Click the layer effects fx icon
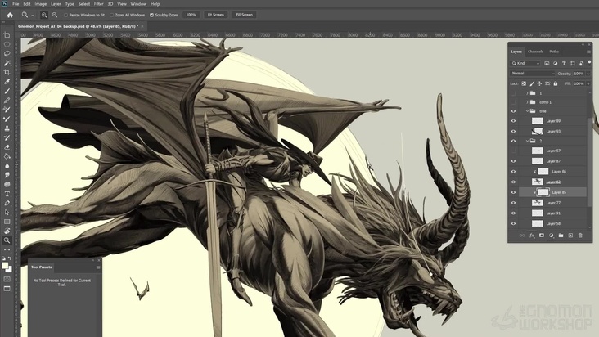 coord(531,236)
